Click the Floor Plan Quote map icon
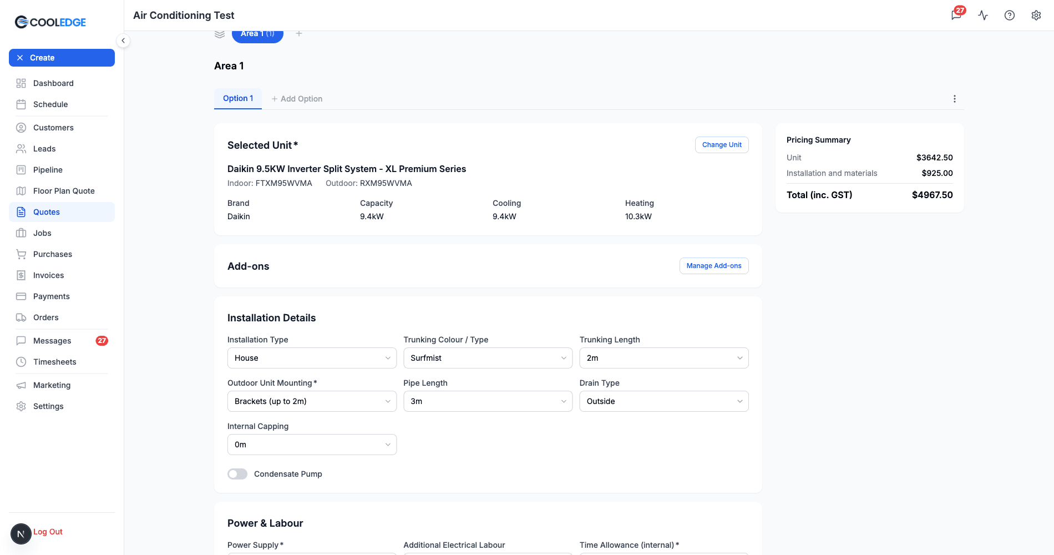1054x555 pixels. tap(21, 191)
